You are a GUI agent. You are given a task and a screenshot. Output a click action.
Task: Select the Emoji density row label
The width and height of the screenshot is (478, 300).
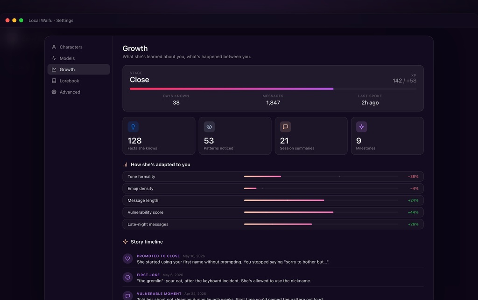point(141,188)
